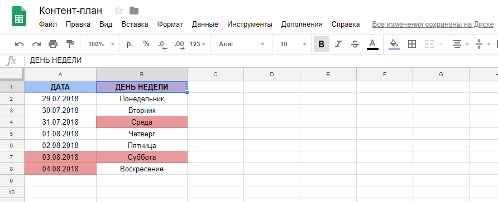Open the Файл menu
Image resolution: width=498 pixels, height=202 pixels.
48,24
